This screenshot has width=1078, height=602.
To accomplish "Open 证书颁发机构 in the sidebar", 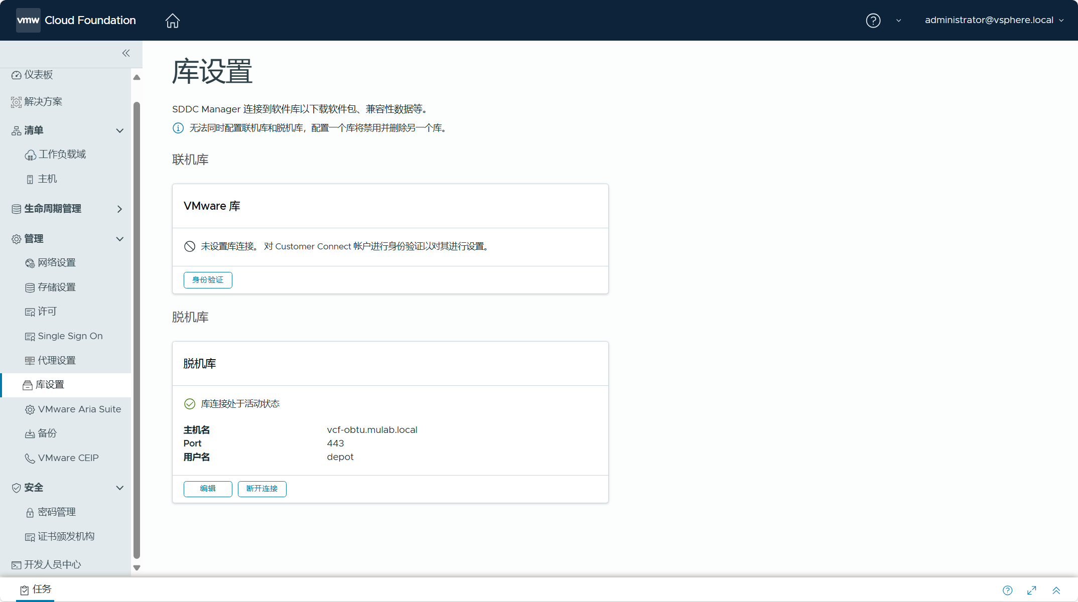I will (x=66, y=537).
